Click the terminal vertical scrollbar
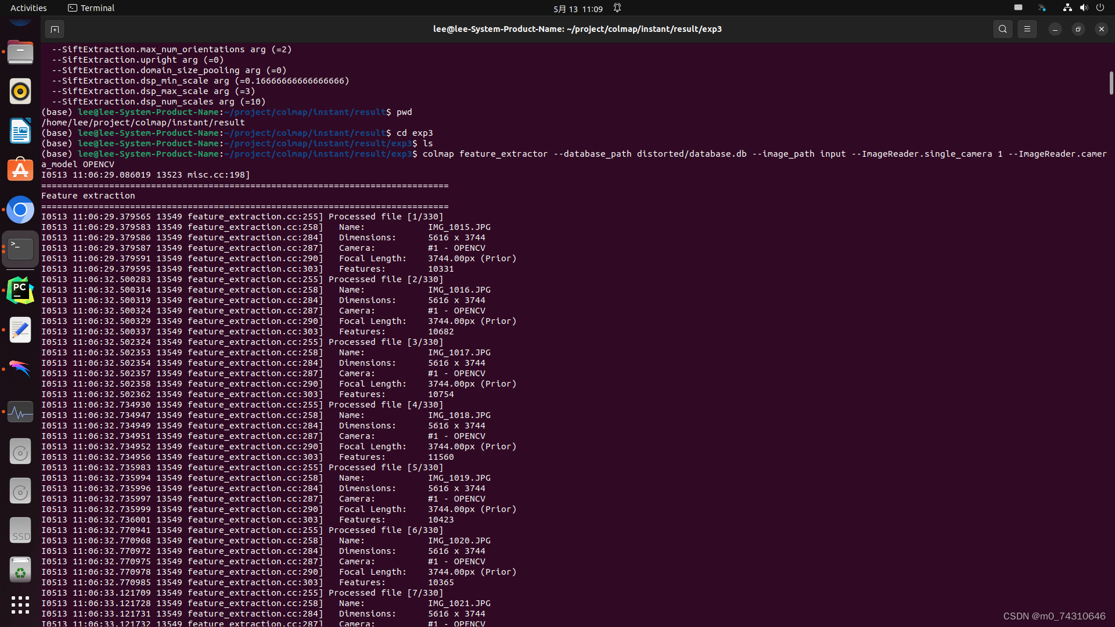Image resolution: width=1115 pixels, height=627 pixels. [x=1110, y=83]
